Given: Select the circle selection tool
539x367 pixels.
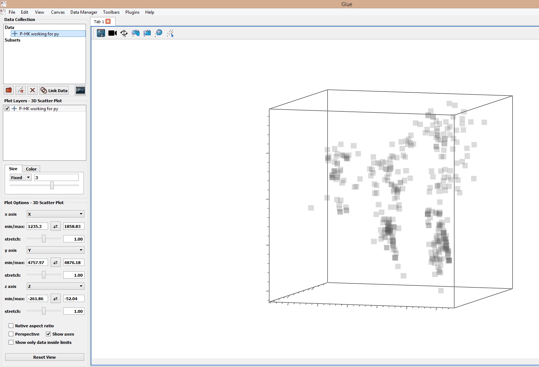Looking at the screenshot, I should click(x=159, y=33).
